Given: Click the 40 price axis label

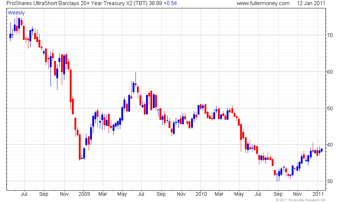Looking at the screenshot, I should 330,145.
